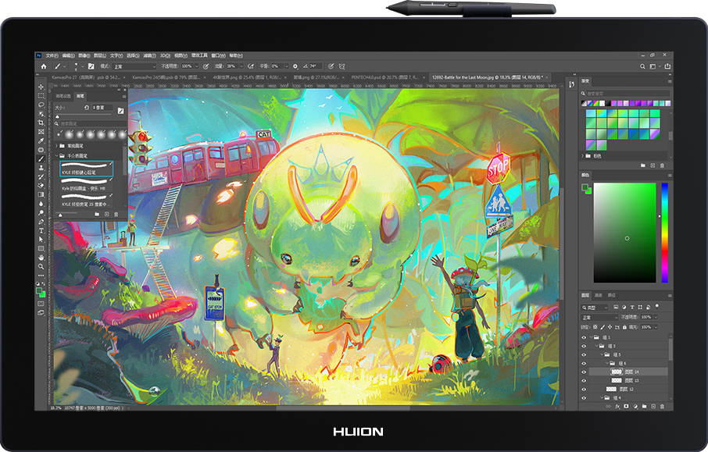Click the Home icon in options bar
Screen dimensions: 708x452
tap(43, 66)
